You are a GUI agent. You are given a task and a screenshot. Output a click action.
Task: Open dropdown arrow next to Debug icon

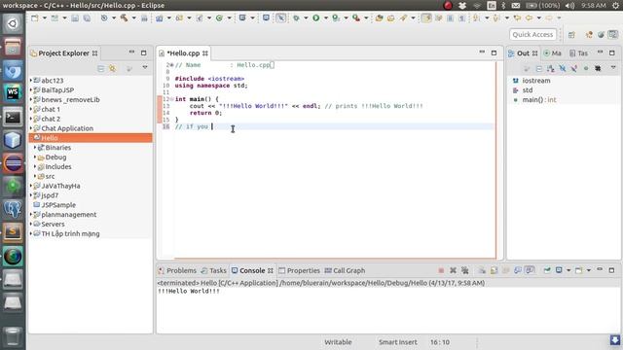[306, 17]
